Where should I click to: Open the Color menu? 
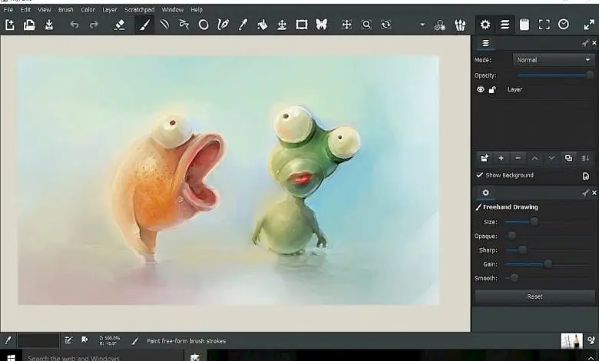[88, 9]
